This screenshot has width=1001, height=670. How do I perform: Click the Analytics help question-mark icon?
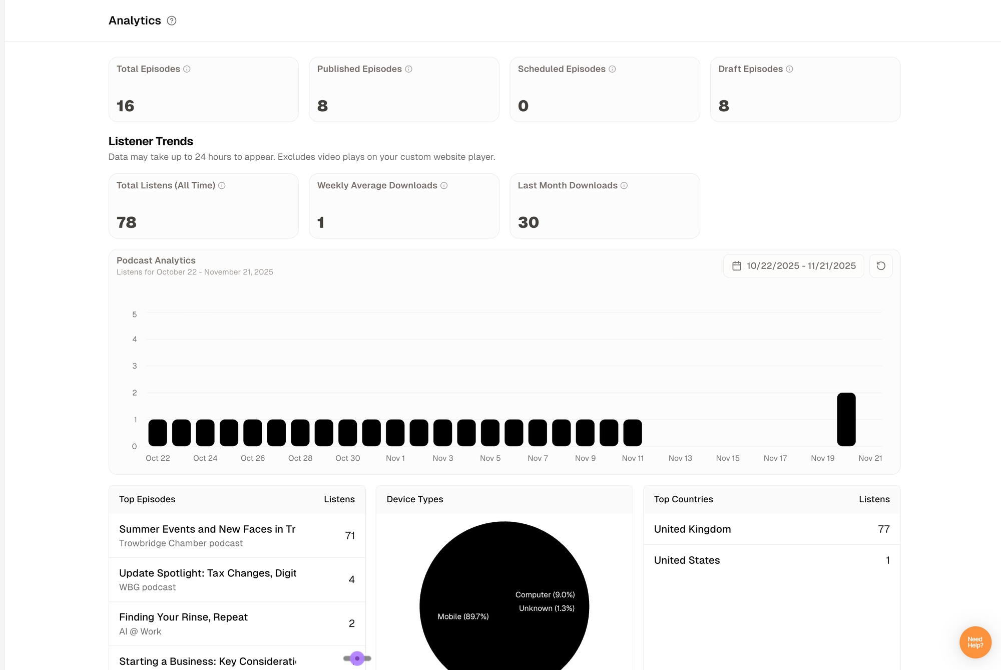pos(171,21)
